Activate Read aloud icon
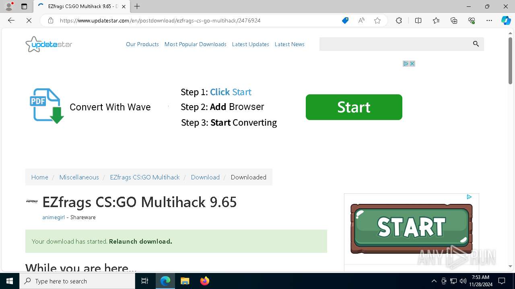 coord(361,20)
